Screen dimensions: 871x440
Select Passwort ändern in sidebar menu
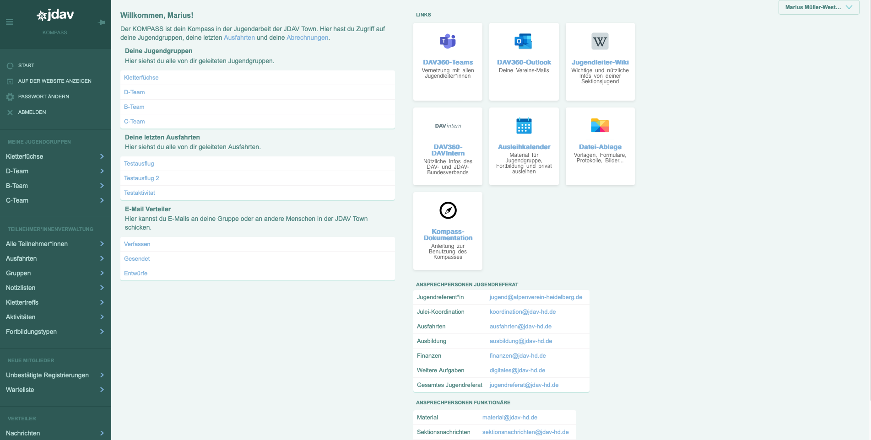pos(43,97)
